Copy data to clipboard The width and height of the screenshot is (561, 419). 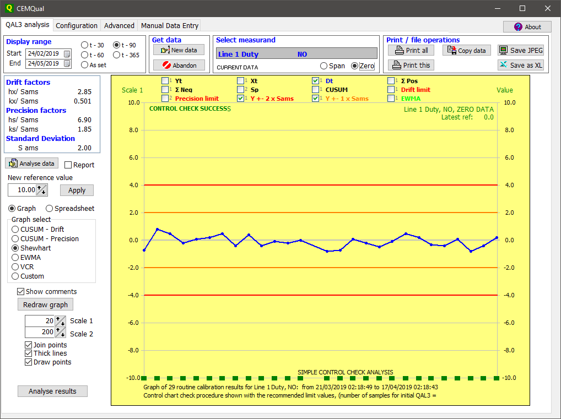tap(466, 50)
